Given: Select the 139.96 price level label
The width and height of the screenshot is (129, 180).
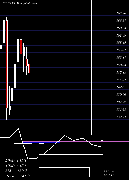Looking at the screenshot, I should 121,95.
